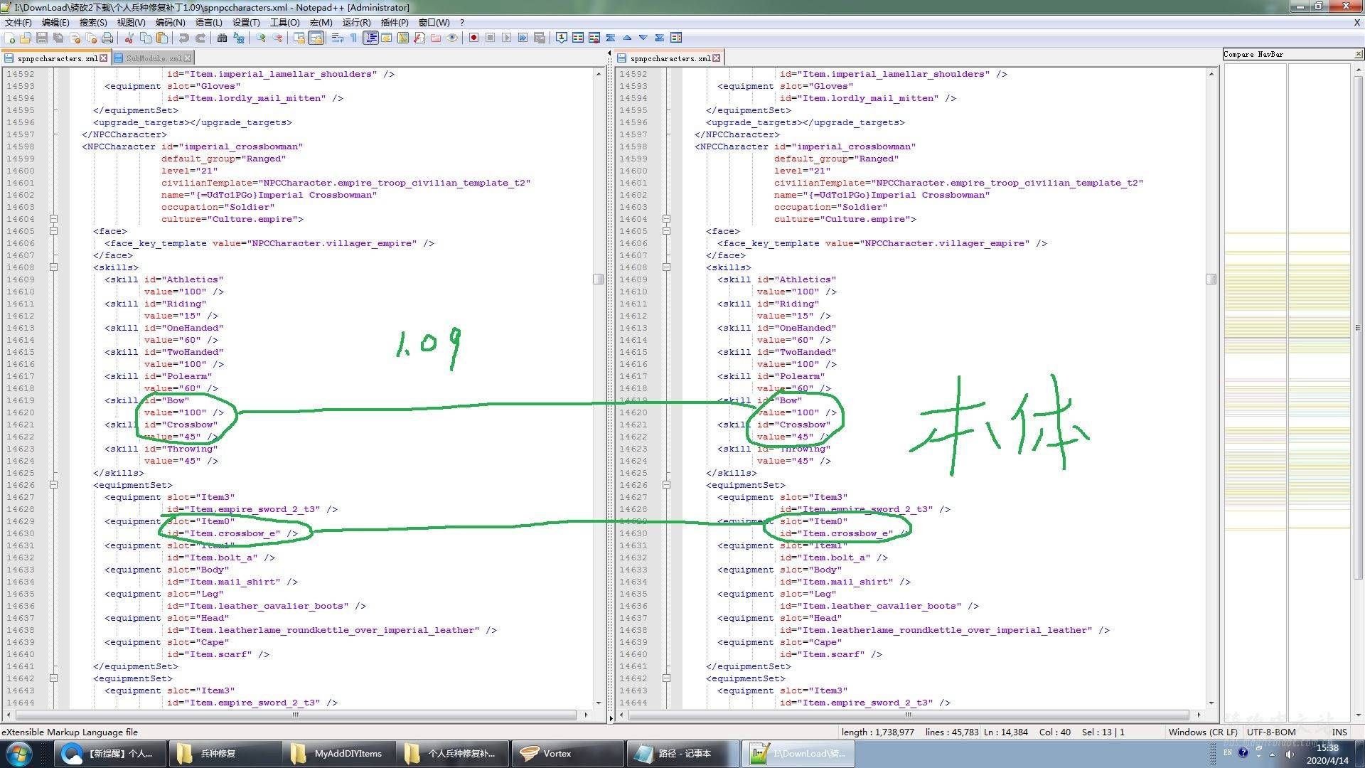This screenshot has width=1365, height=768.
Task: Collapse skills fold at left line 14608
Action: [53, 267]
